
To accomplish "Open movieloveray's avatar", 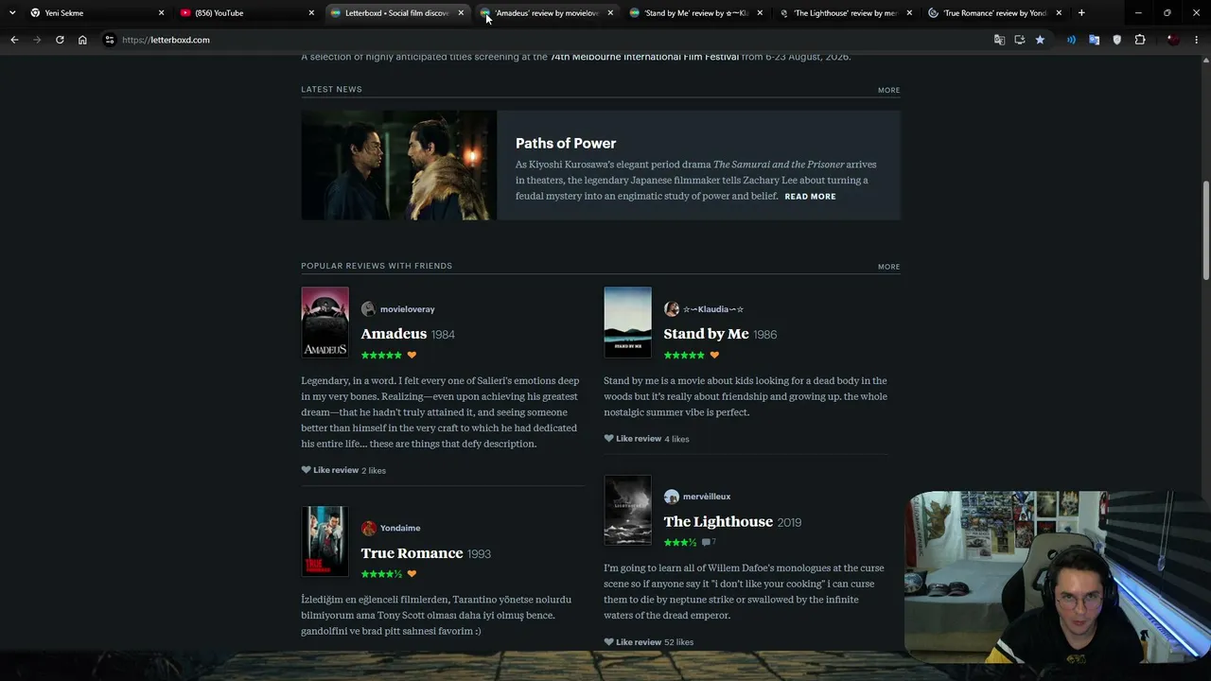I will (x=368, y=309).
